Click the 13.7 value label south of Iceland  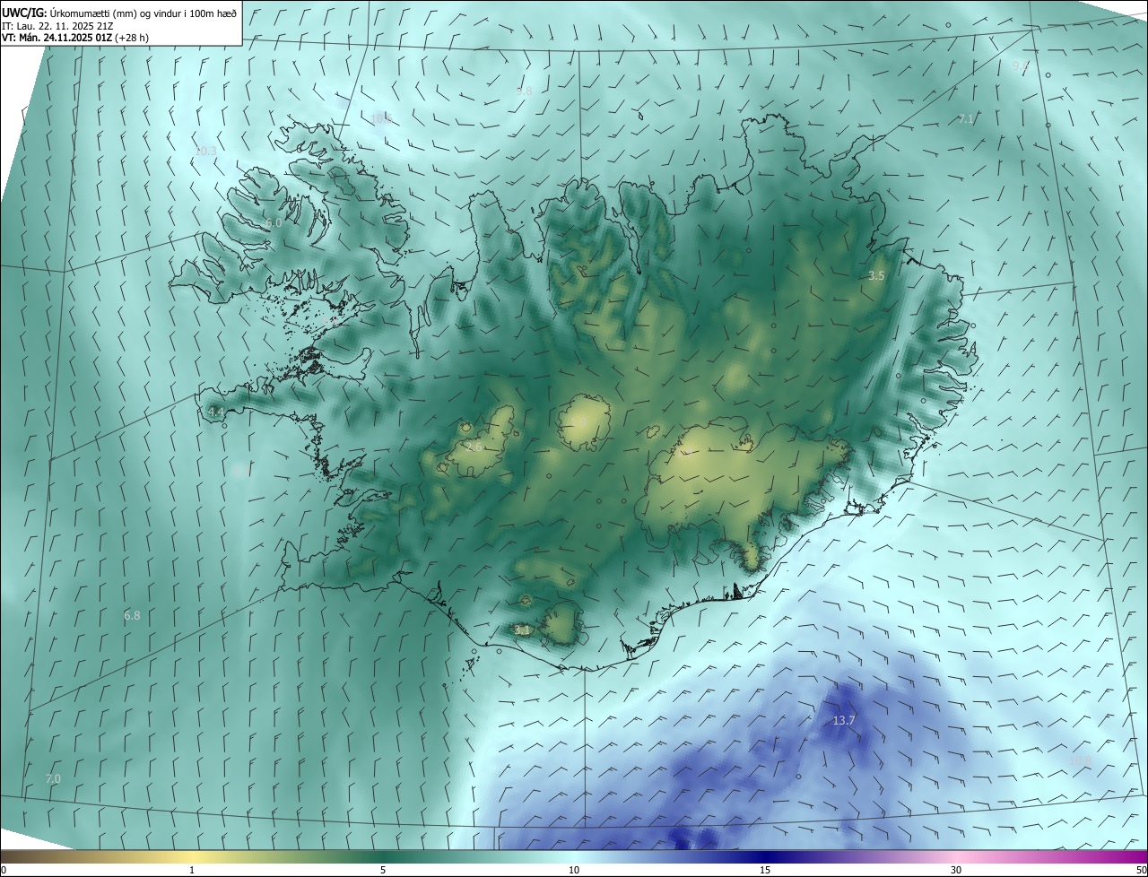844,720
